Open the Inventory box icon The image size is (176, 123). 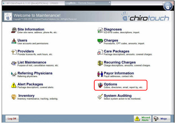pos(14,97)
